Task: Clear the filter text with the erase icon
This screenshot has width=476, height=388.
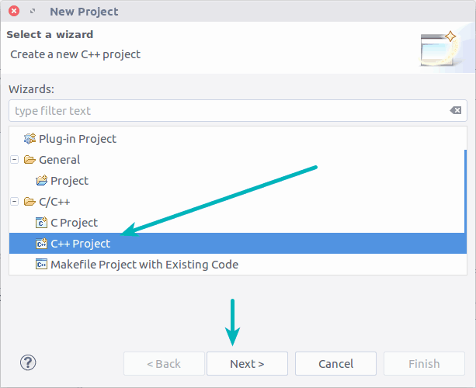Action: pos(456,111)
